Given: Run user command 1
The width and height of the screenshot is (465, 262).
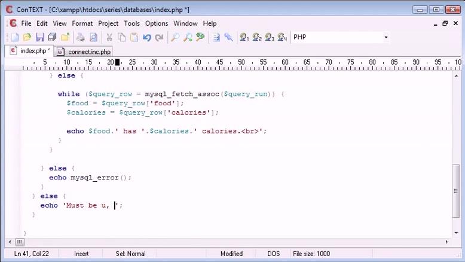Looking at the screenshot, I should pyautogui.click(x=244, y=37).
